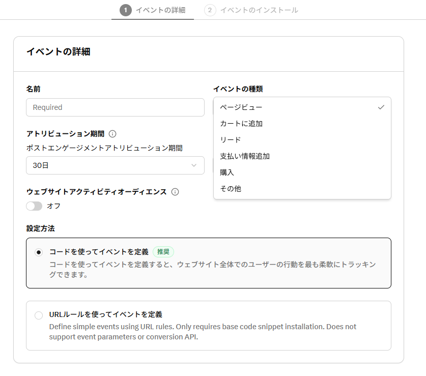Click the step 2 number circle
The height and width of the screenshot is (376, 426).
[x=210, y=10]
